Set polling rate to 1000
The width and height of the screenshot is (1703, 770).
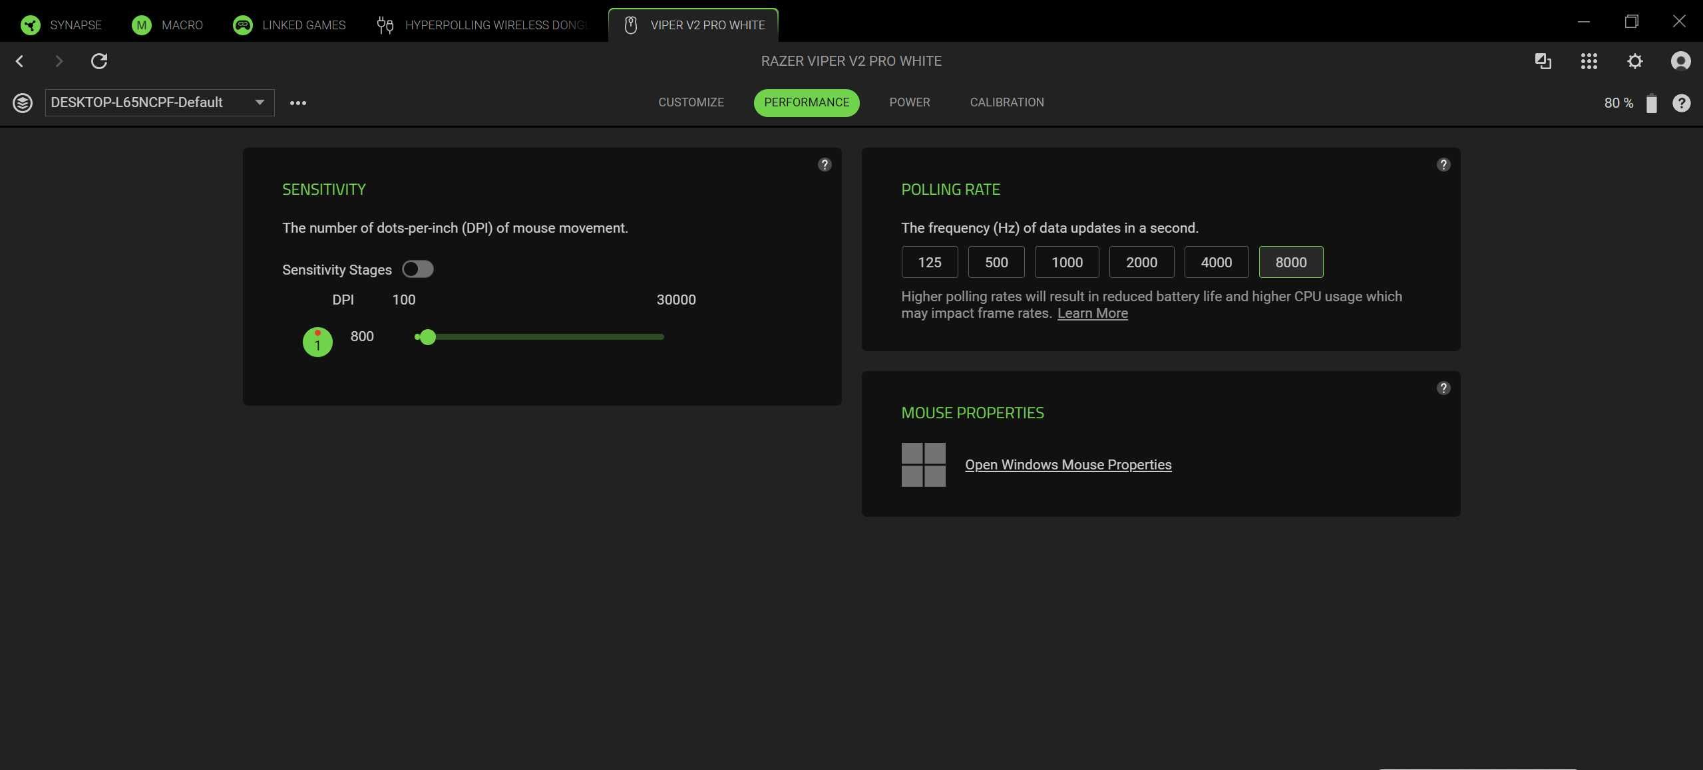click(x=1067, y=262)
